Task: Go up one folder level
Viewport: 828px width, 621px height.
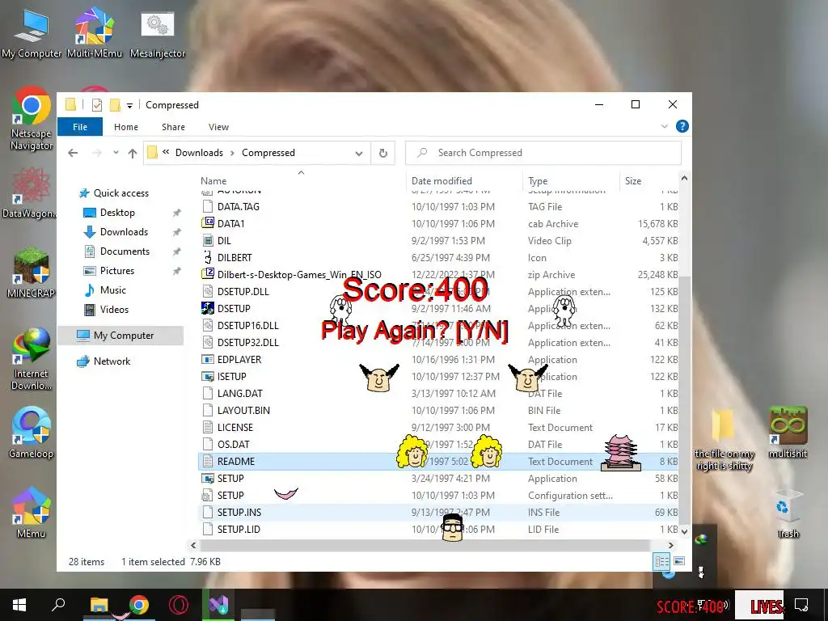Action: coord(133,153)
